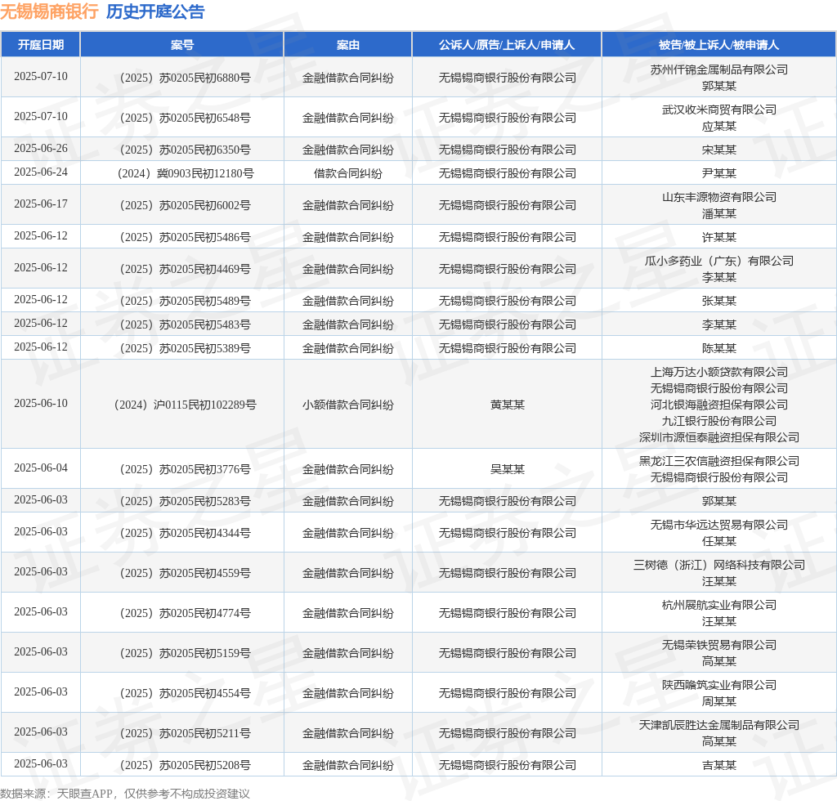Image resolution: width=837 pixels, height=801 pixels.
Task: Select defendant "张某某"
Action: click(x=719, y=302)
